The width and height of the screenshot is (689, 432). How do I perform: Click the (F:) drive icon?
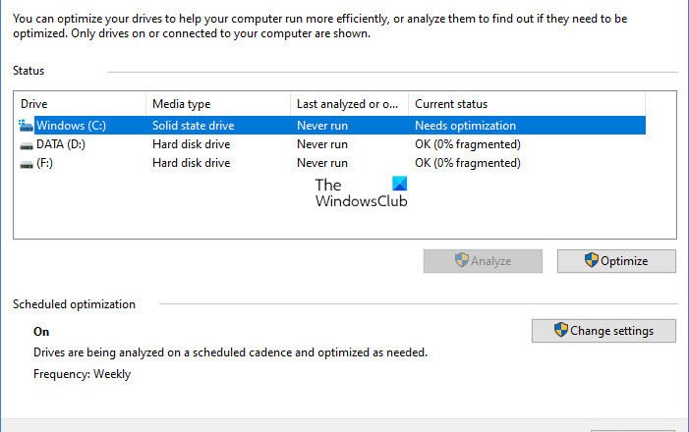(x=27, y=163)
